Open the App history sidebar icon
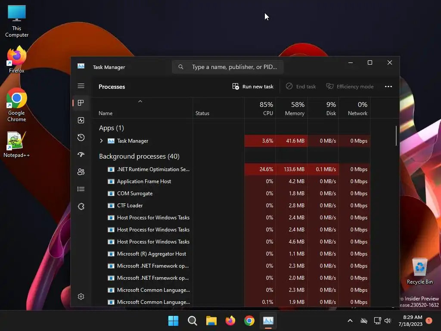 click(x=81, y=137)
